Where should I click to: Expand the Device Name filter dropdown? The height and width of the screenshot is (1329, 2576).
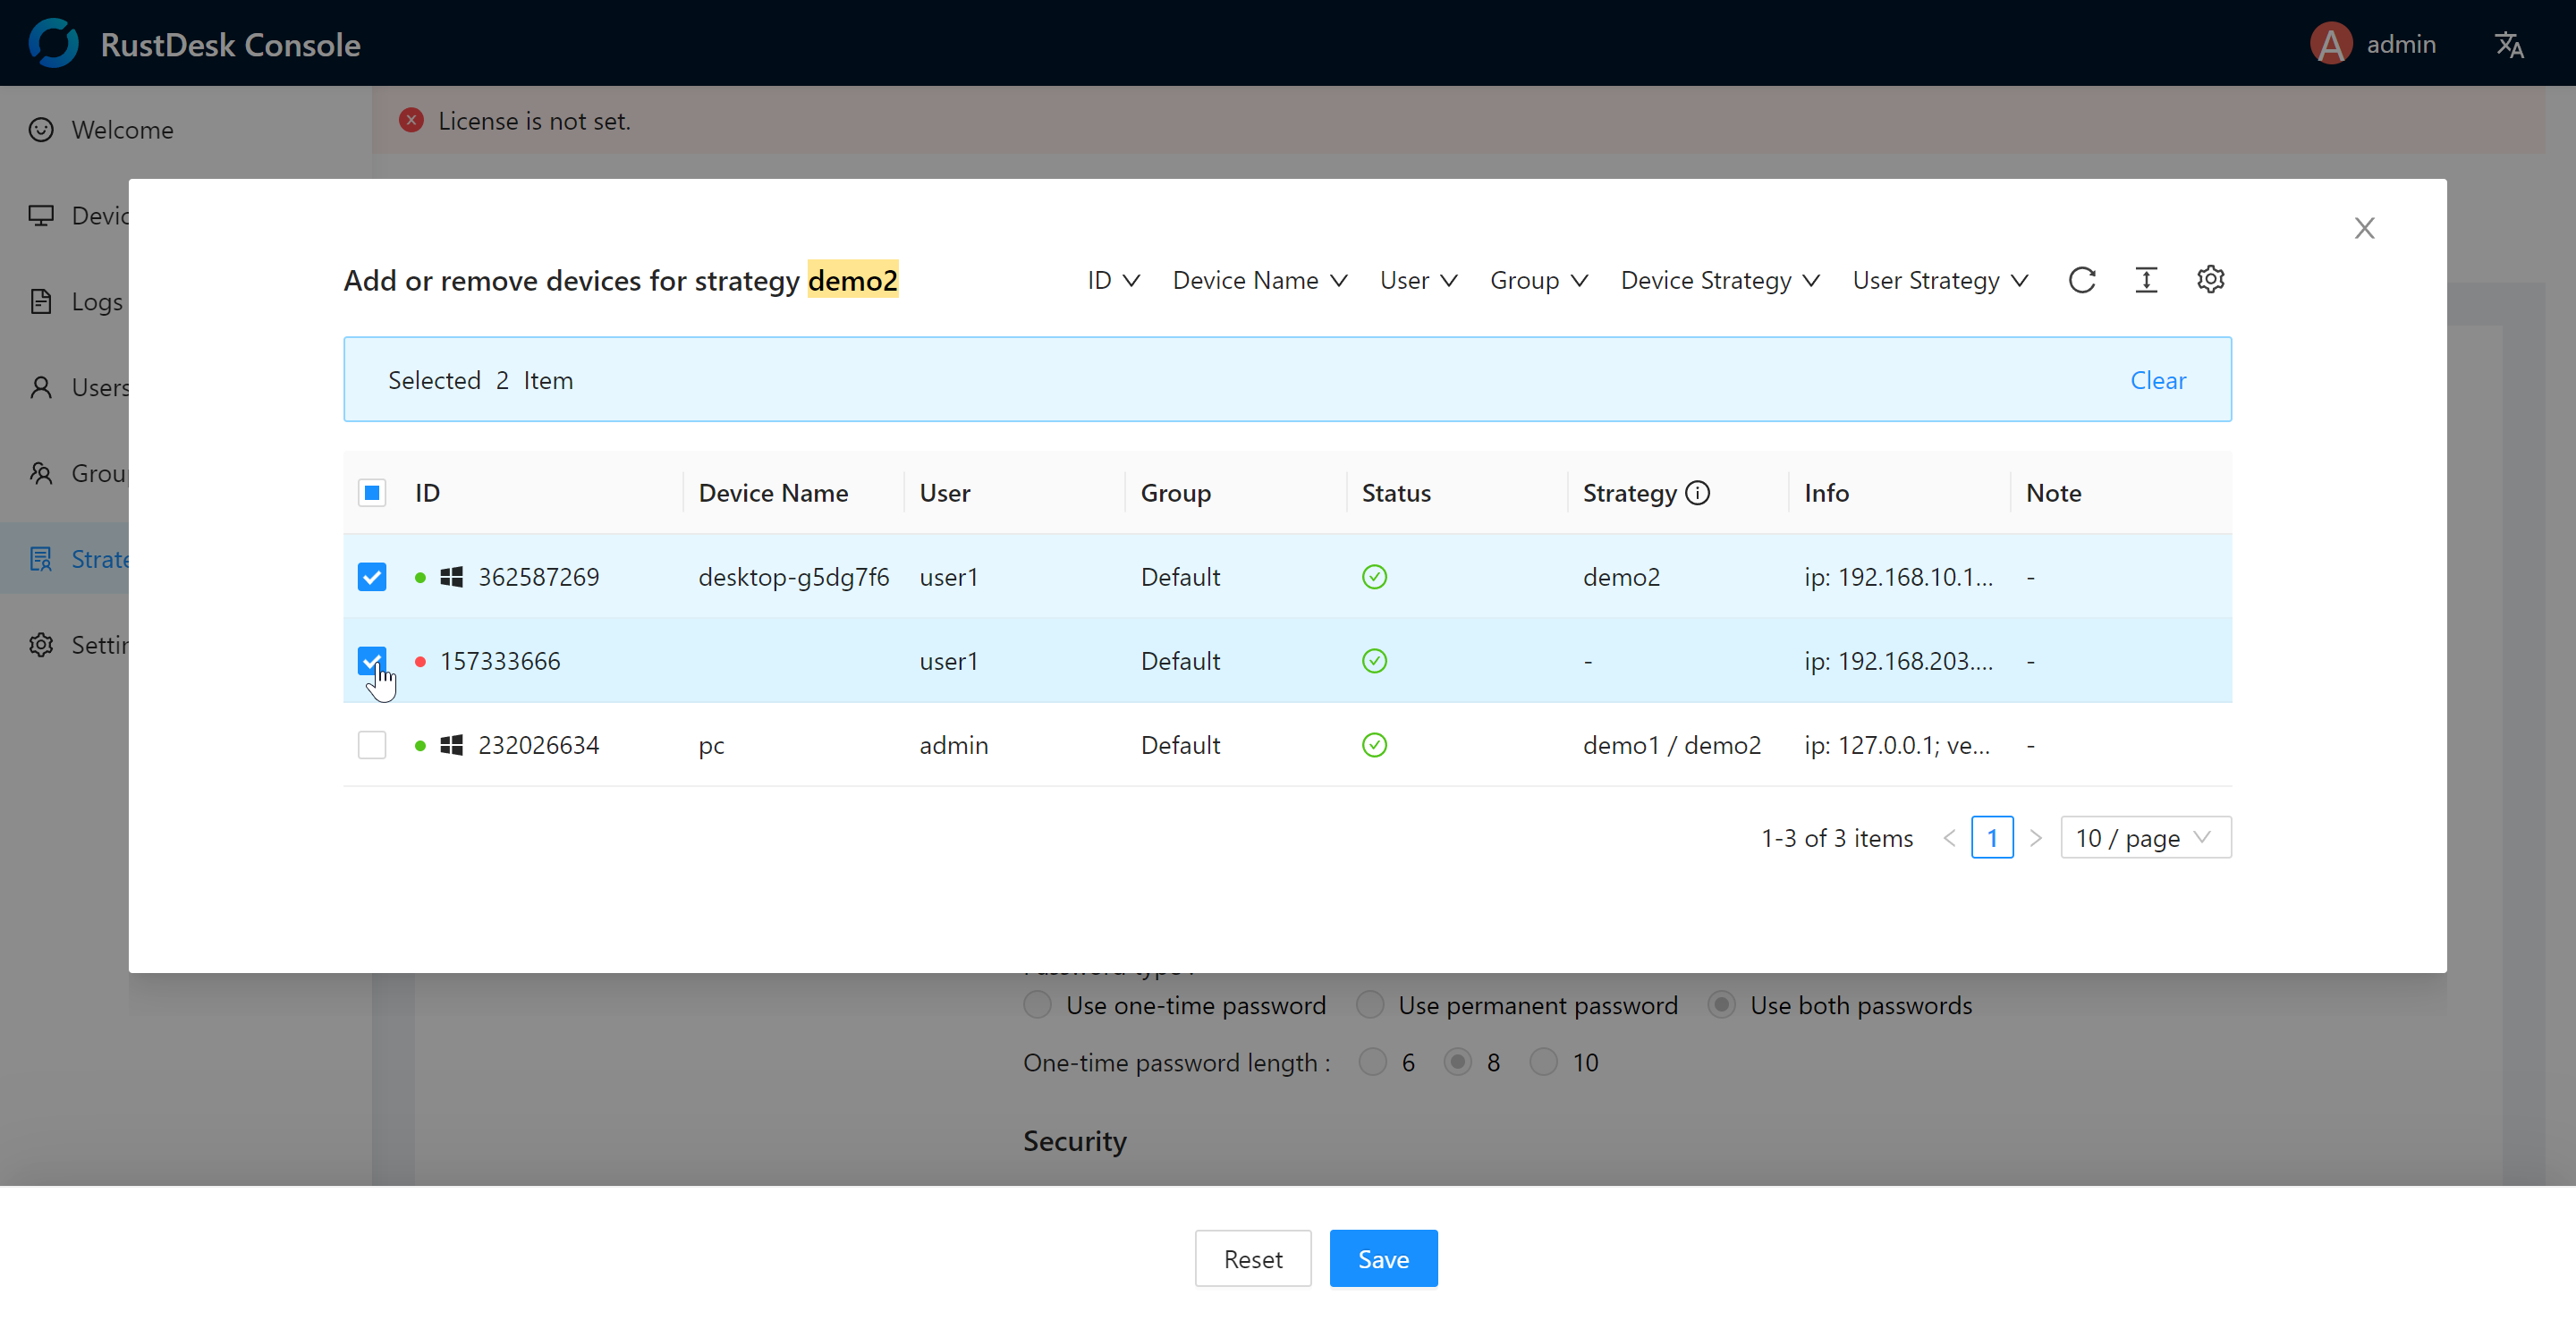pyautogui.click(x=1260, y=280)
